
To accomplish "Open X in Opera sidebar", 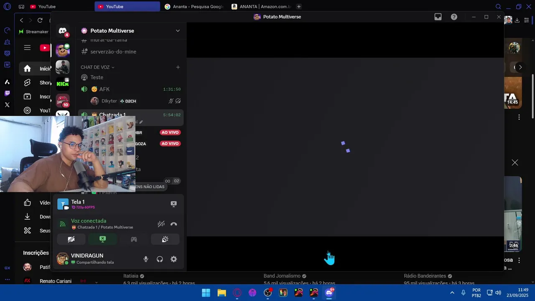I will pos(7,105).
